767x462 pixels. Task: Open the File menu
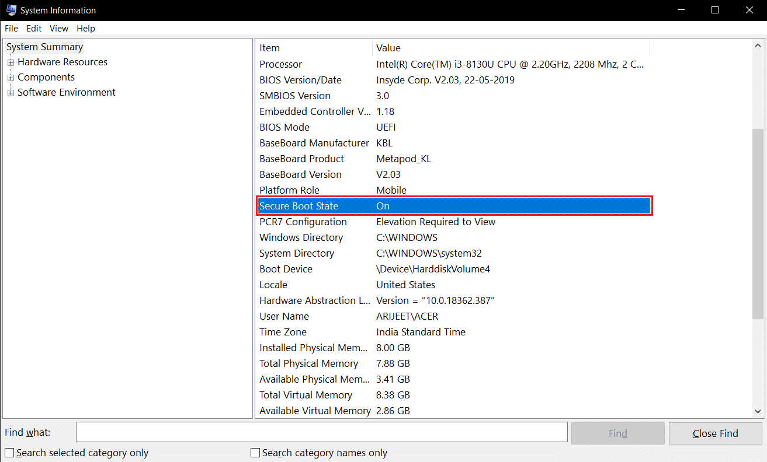pyautogui.click(x=11, y=28)
